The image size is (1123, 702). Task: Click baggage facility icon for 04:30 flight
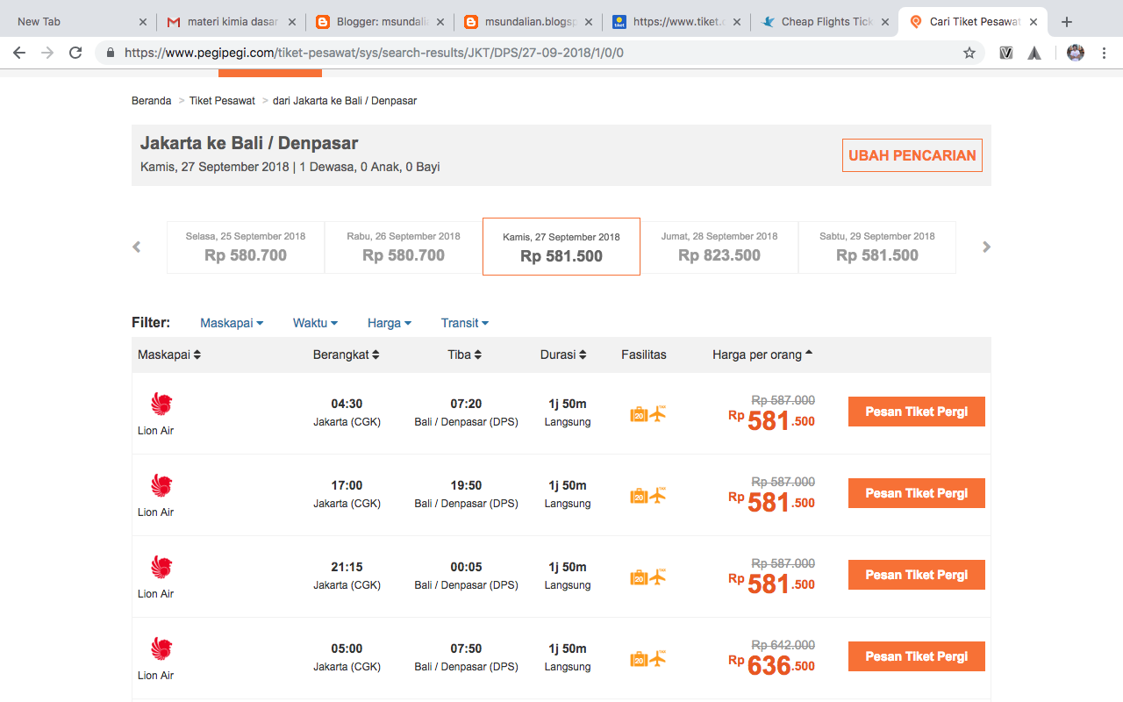[x=639, y=413]
